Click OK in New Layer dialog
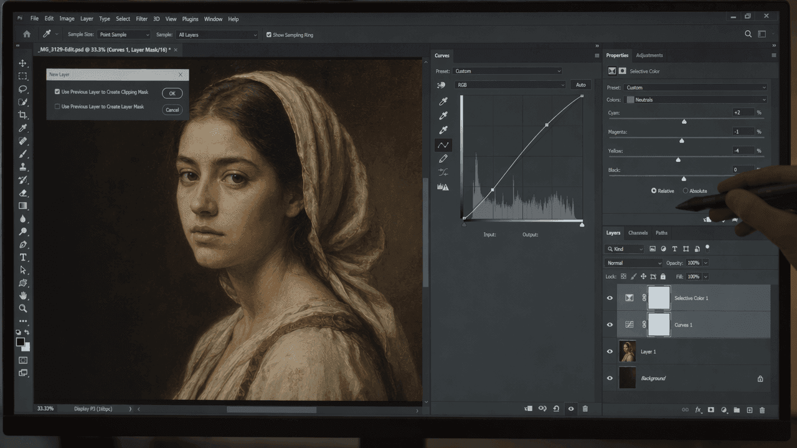797x448 pixels. 172,93
